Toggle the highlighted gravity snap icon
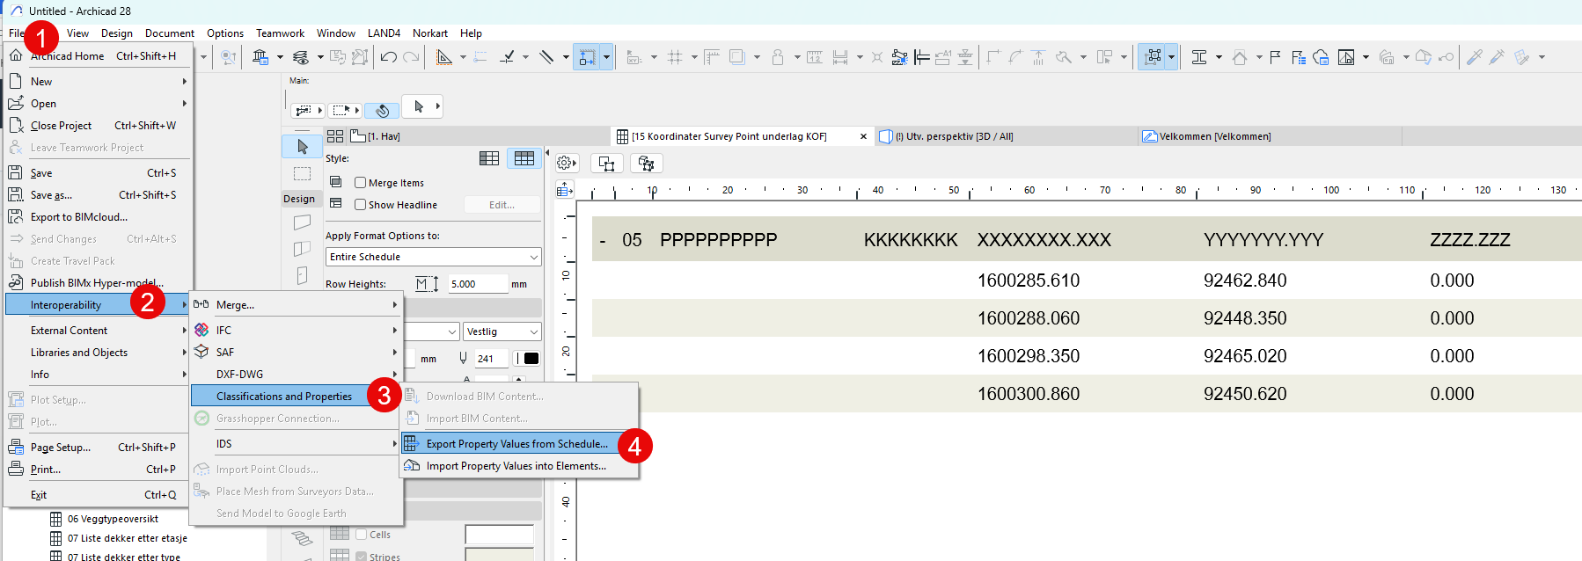1582x561 pixels. (x=587, y=57)
